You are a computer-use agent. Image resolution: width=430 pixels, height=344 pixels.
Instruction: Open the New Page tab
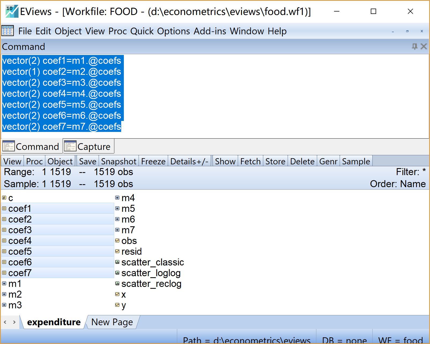tap(112, 322)
